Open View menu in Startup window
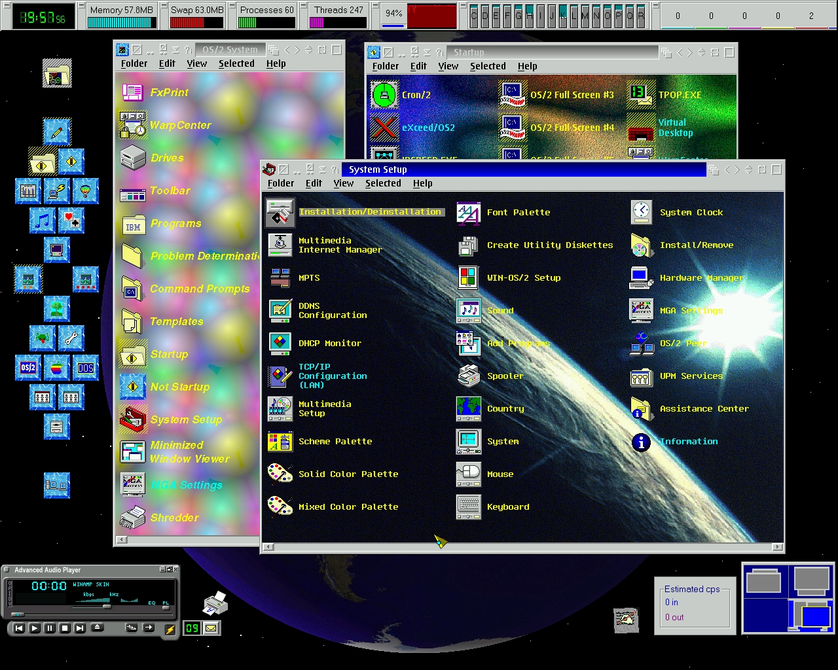Image resolution: width=838 pixels, height=670 pixels. coord(448,66)
